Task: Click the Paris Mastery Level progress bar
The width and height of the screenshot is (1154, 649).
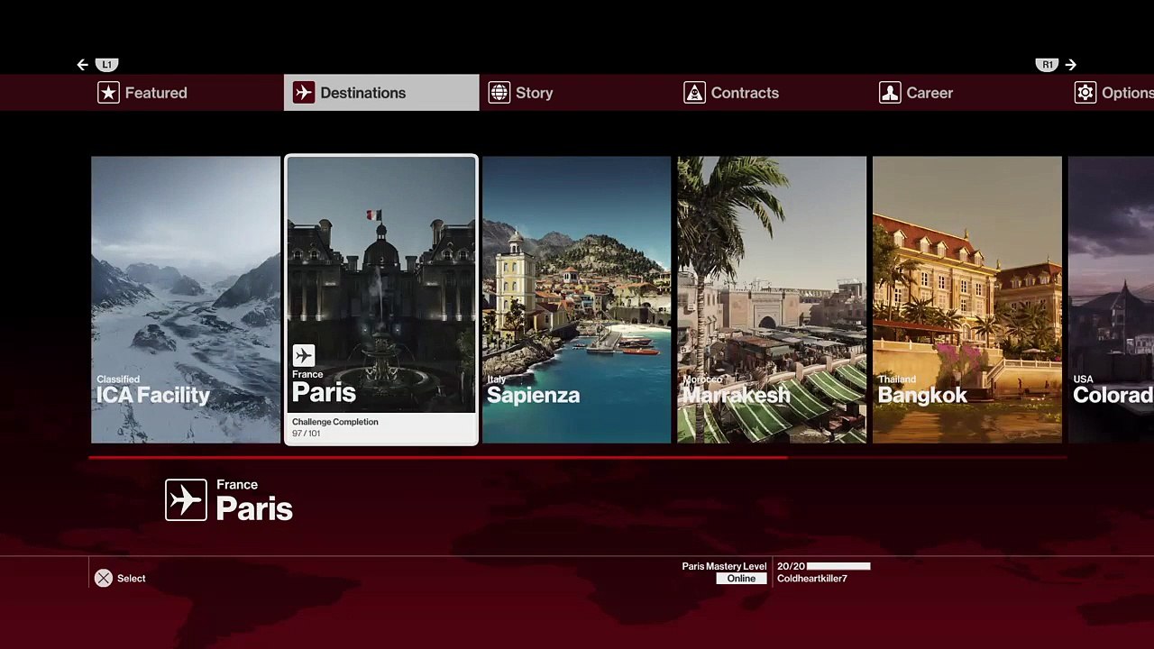Action: click(838, 566)
